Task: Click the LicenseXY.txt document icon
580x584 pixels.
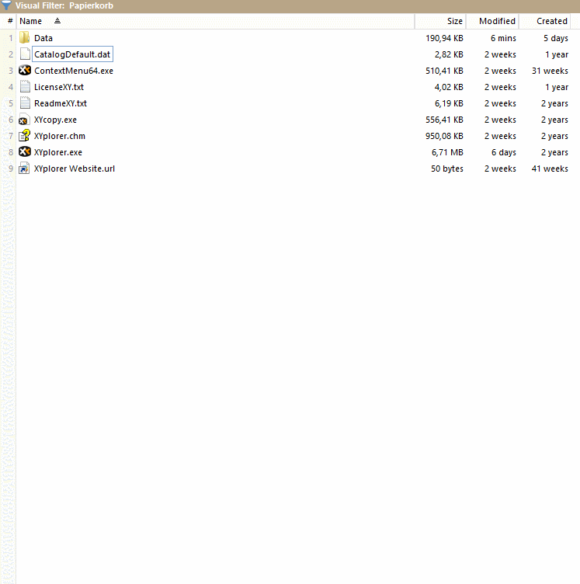Action: [25, 87]
